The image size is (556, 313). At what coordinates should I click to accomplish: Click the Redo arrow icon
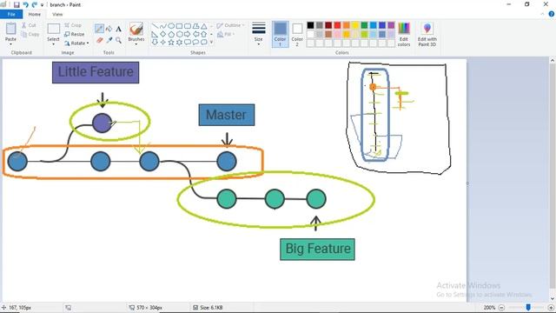click(x=35, y=4)
